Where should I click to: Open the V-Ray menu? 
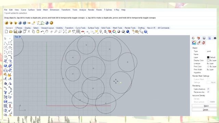117,10
